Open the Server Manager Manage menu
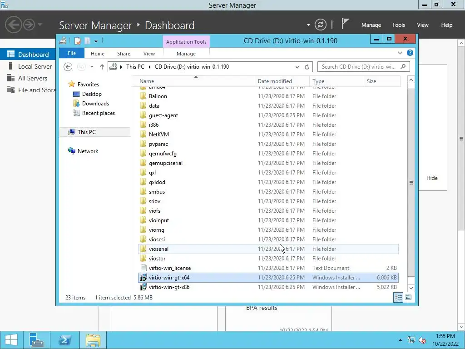The image size is (465, 349). pyautogui.click(x=371, y=25)
